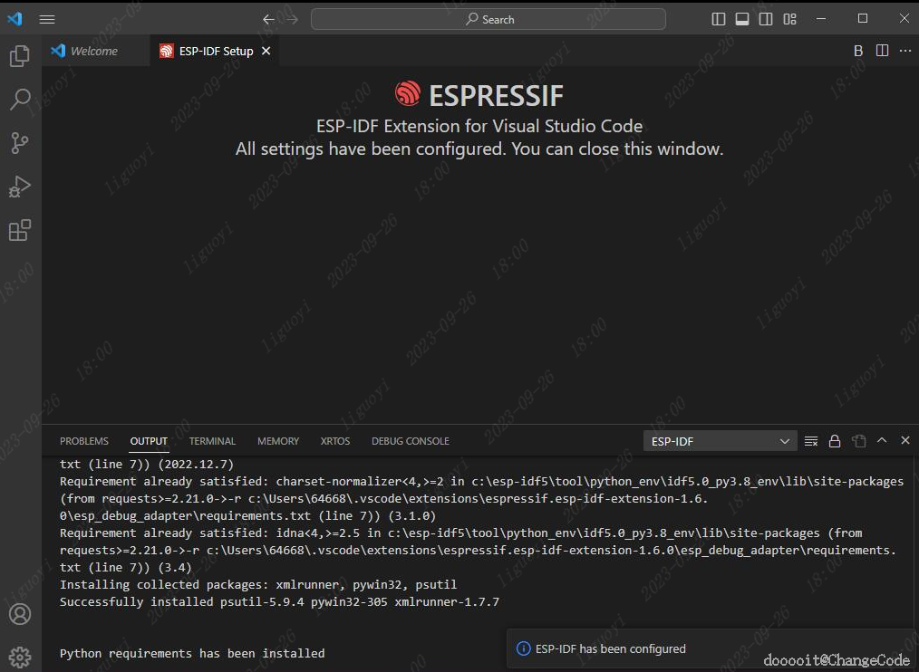This screenshot has width=919, height=672.
Task: Toggle the bottom panel layout icon
Action: (742, 19)
